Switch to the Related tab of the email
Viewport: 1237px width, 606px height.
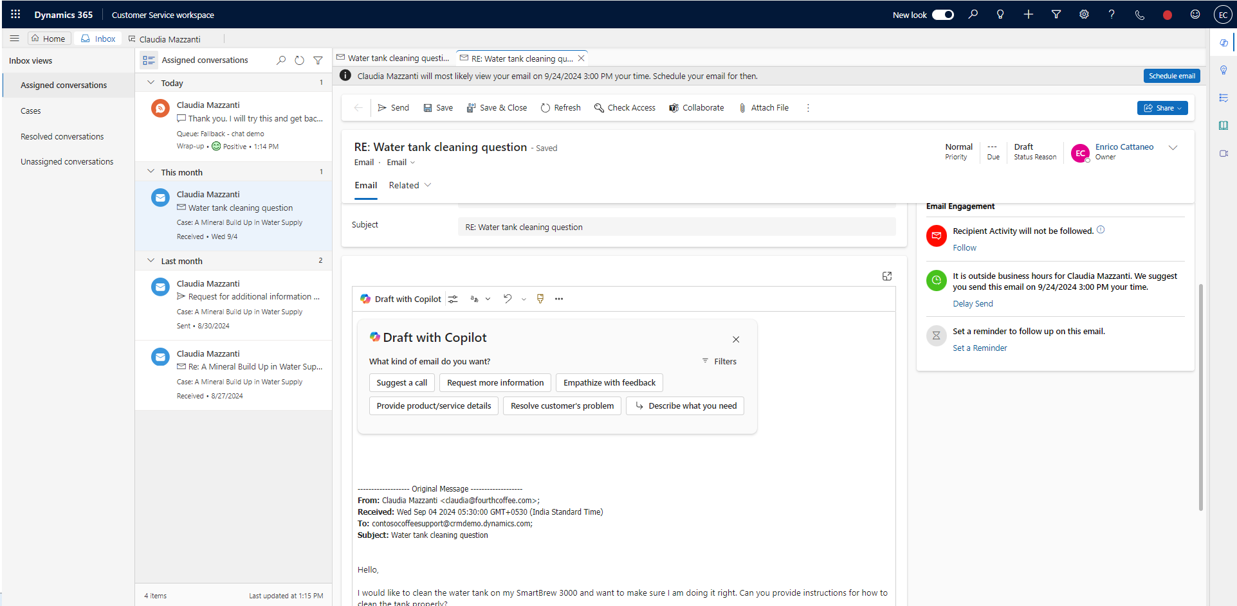(x=404, y=185)
